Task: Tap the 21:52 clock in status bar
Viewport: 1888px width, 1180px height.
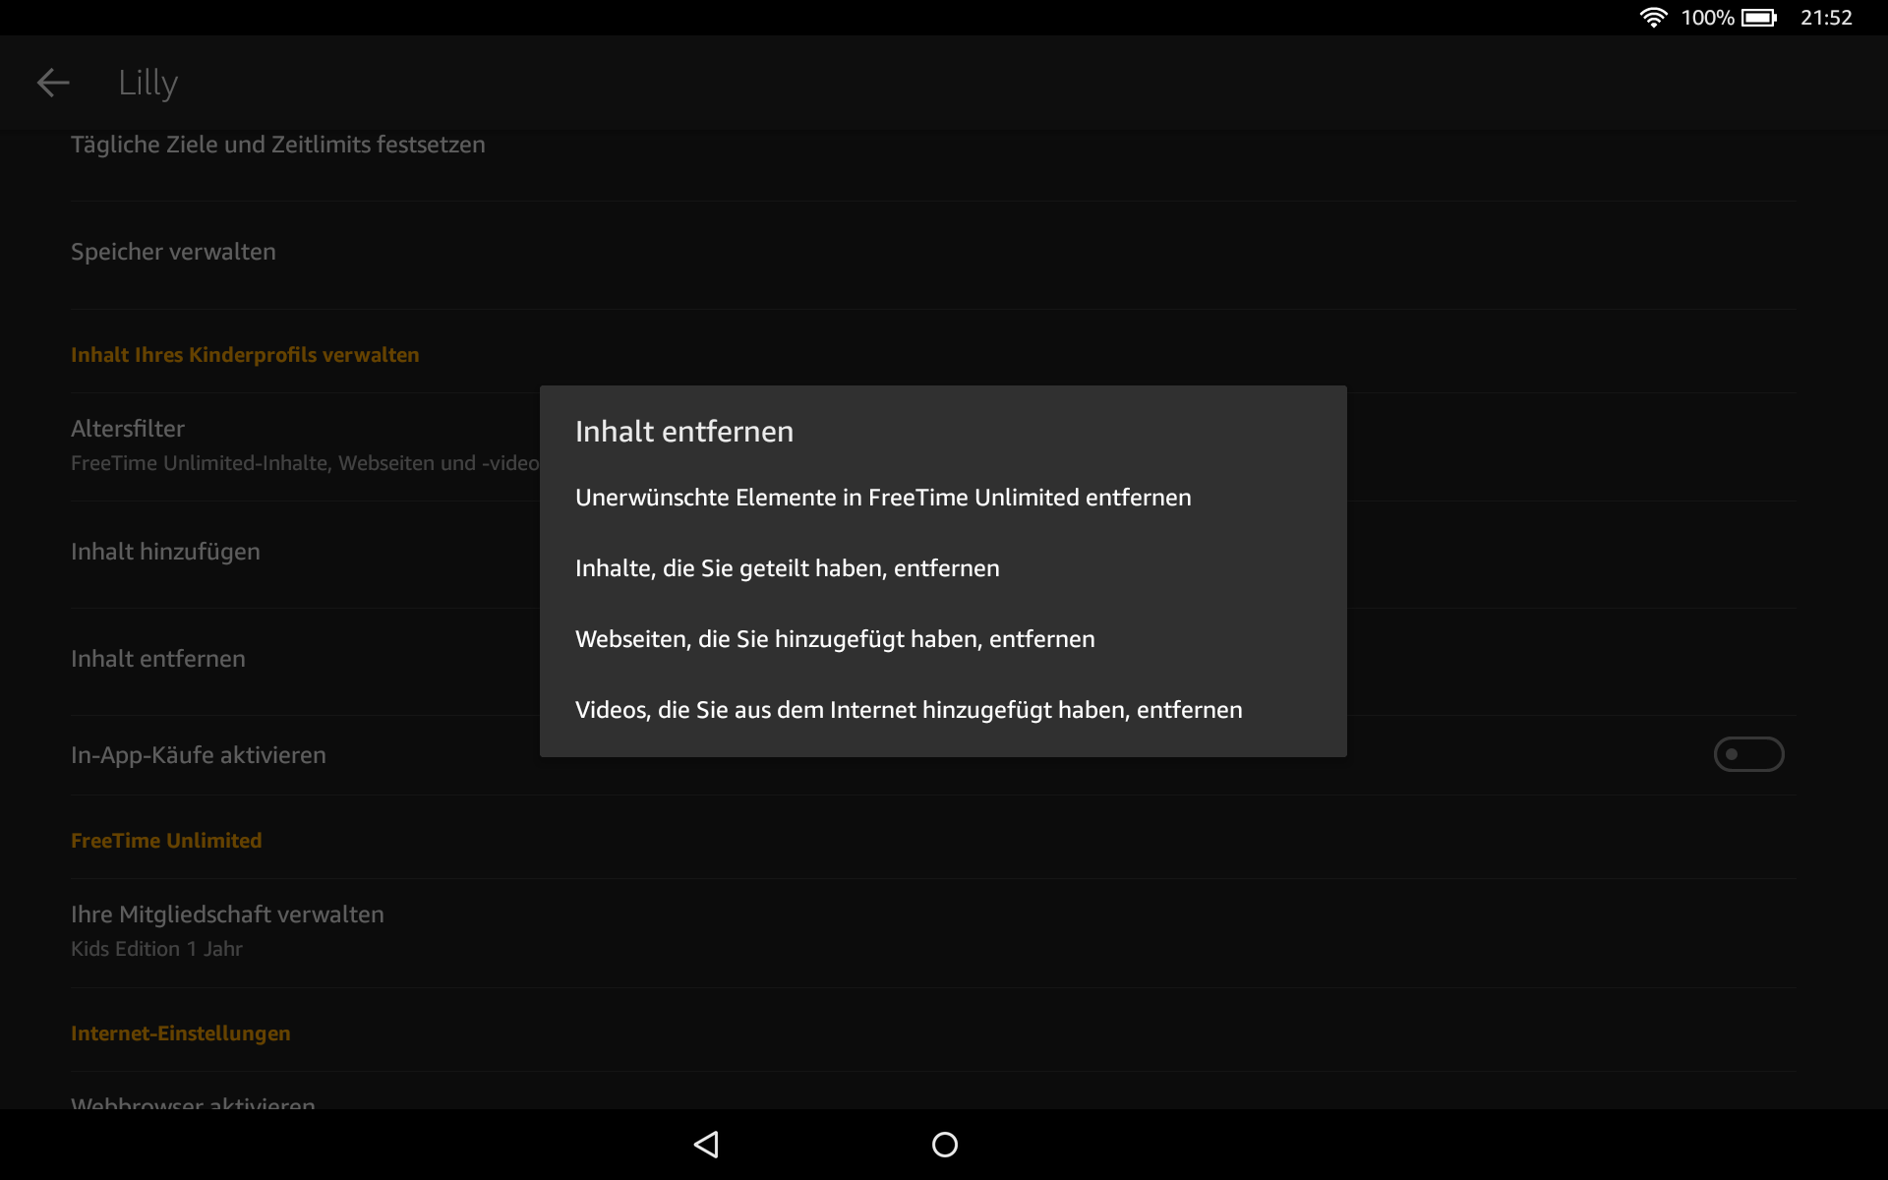Action: click(x=1825, y=18)
